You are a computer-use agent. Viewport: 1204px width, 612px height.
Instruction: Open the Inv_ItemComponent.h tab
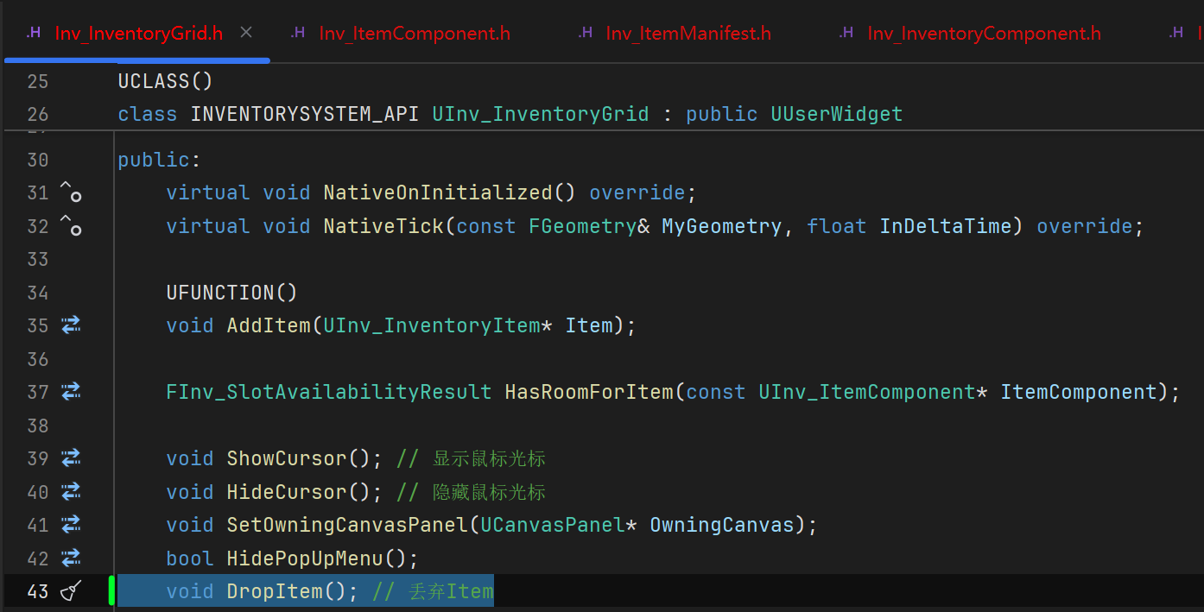point(415,34)
